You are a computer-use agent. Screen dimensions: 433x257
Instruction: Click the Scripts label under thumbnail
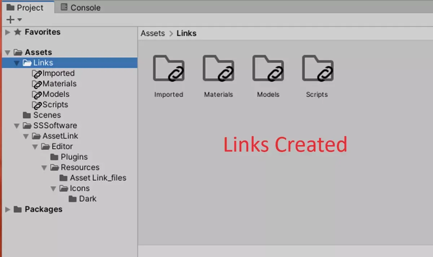point(317,95)
